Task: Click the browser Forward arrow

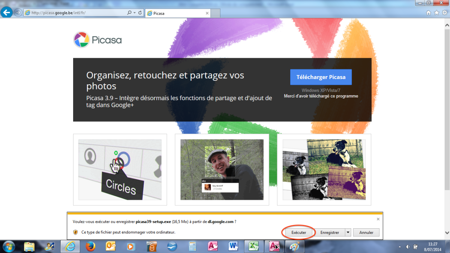Action: pyautogui.click(x=18, y=12)
